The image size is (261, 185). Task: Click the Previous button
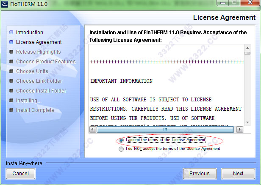pyautogui.click(x=200, y=174)
